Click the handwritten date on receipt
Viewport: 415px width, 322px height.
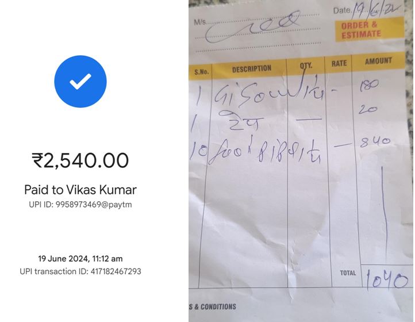point(375,11)
